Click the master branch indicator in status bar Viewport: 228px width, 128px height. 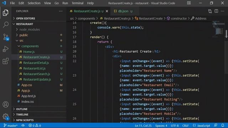10,126
